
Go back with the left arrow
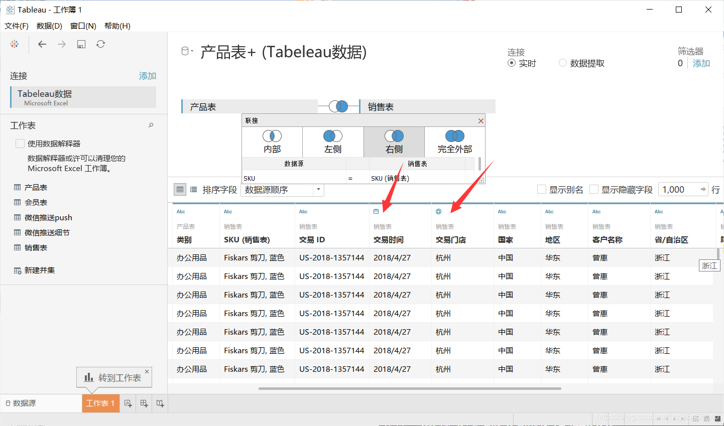[x=42, y=44]
